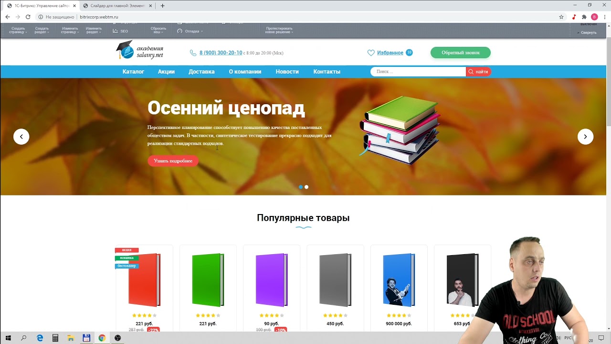Click the Узнать подробнее button
The image size is (611, 344).
click(173, 161)
